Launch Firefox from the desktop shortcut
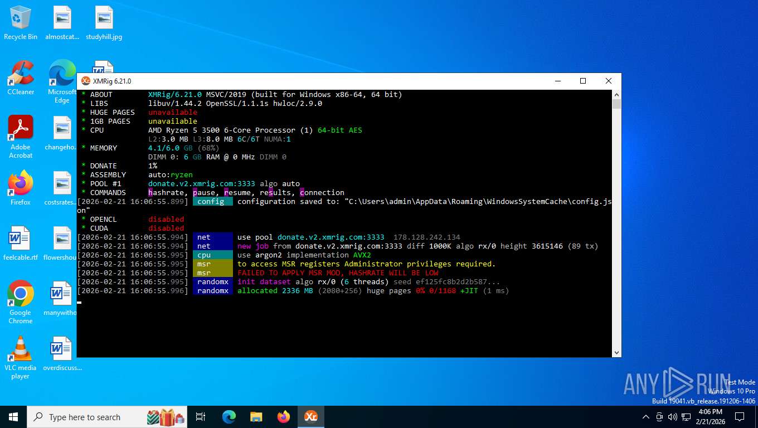The image size is (758, 428). (x=21, y=188)
